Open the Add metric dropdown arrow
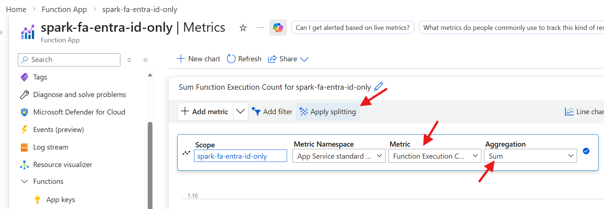 pos(240,112)
